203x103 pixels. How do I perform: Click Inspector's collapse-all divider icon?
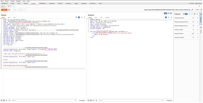point(192,14)
